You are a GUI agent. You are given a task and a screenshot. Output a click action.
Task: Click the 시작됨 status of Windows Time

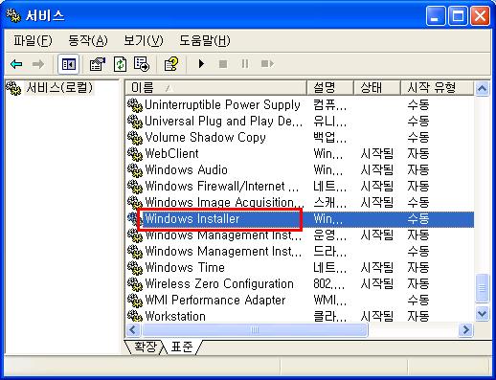[x=377, y=268]
